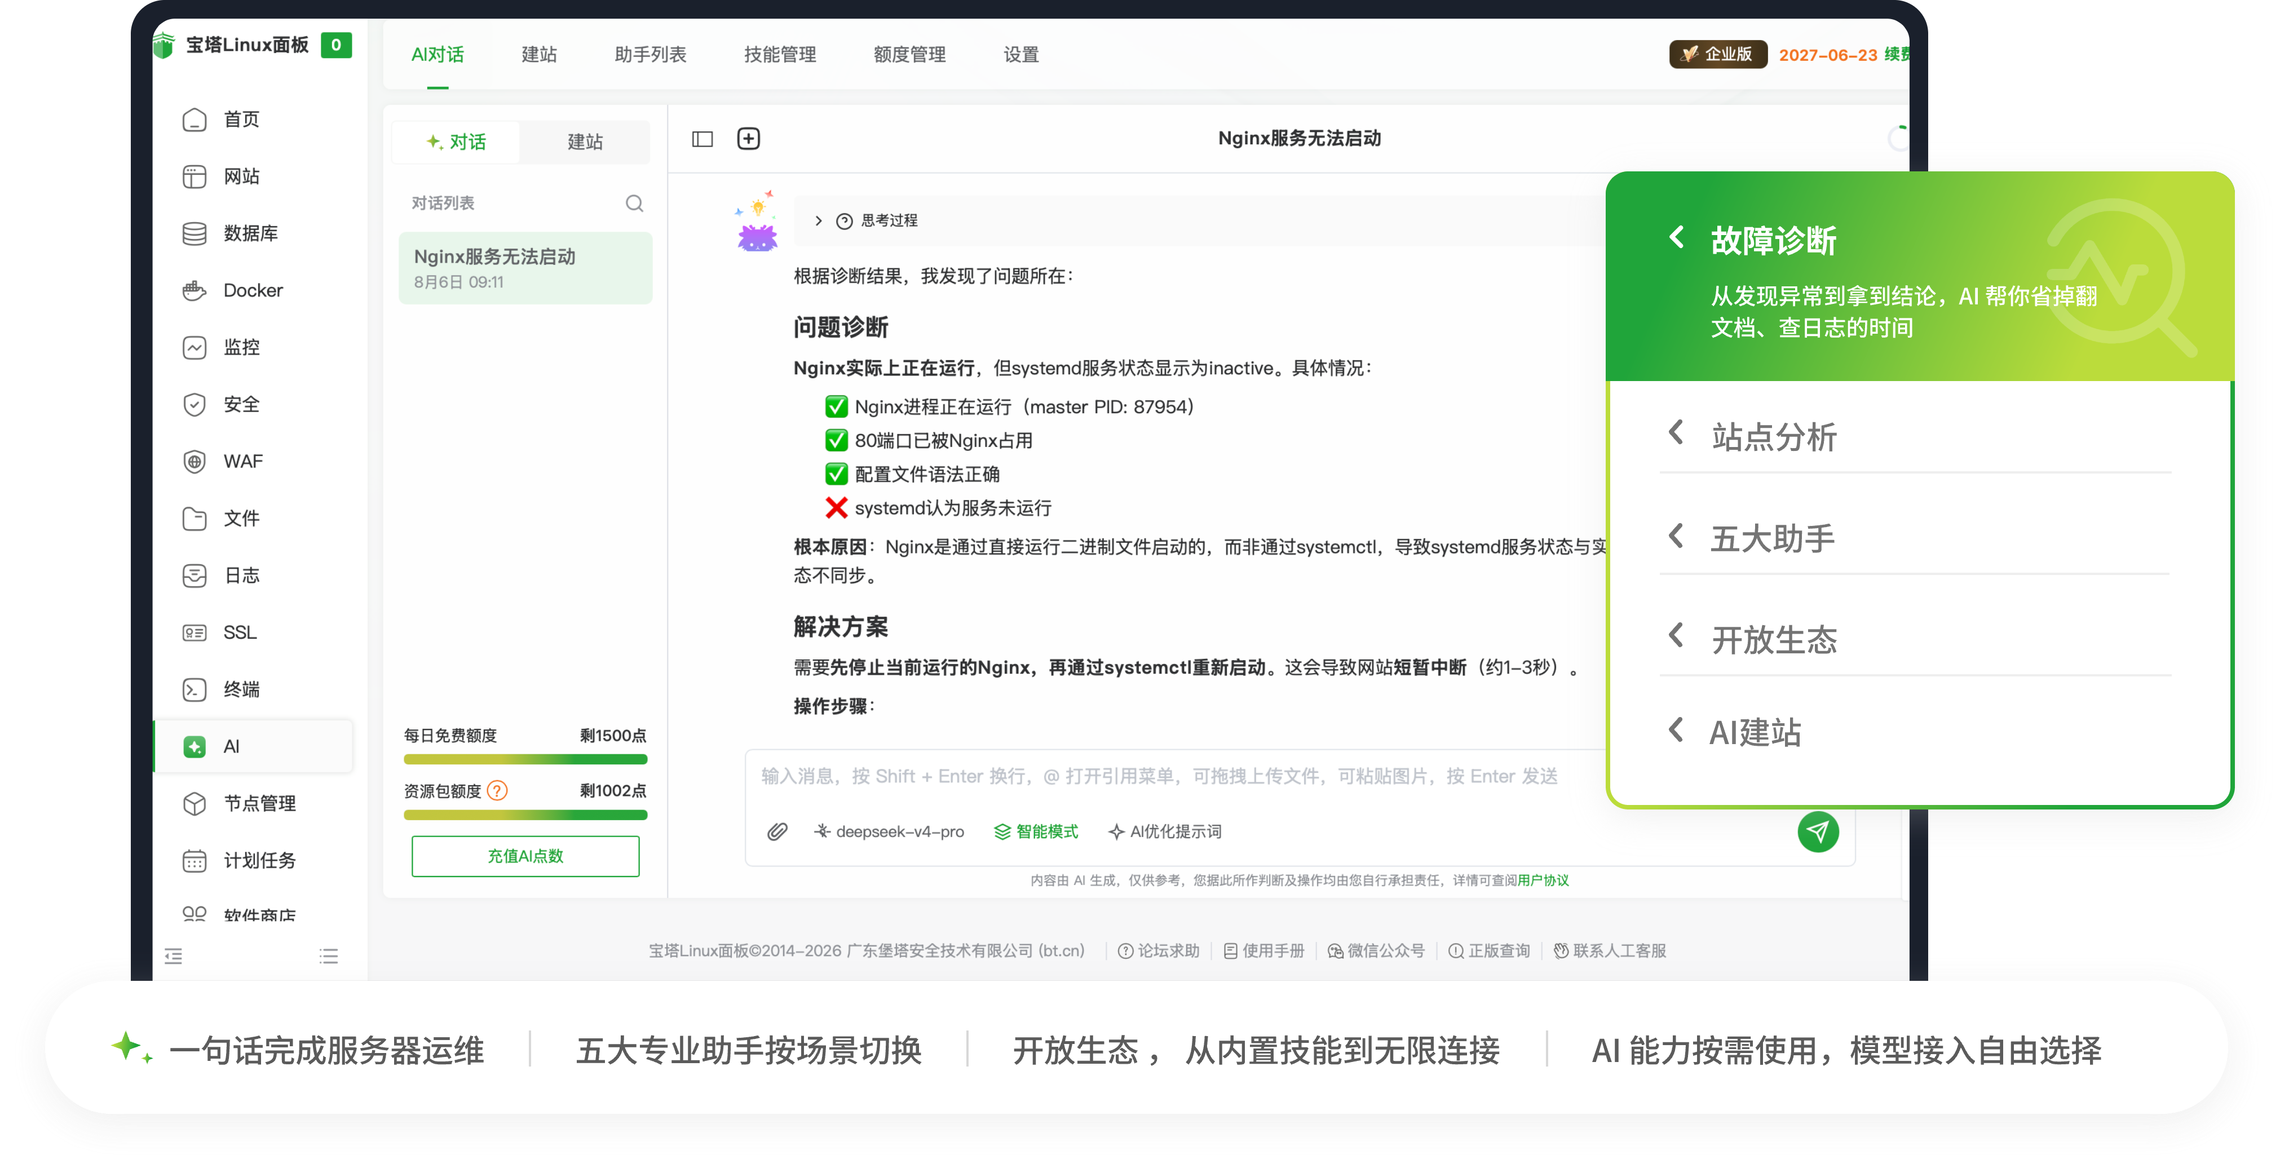Click the resource quota help question icon

497,790
